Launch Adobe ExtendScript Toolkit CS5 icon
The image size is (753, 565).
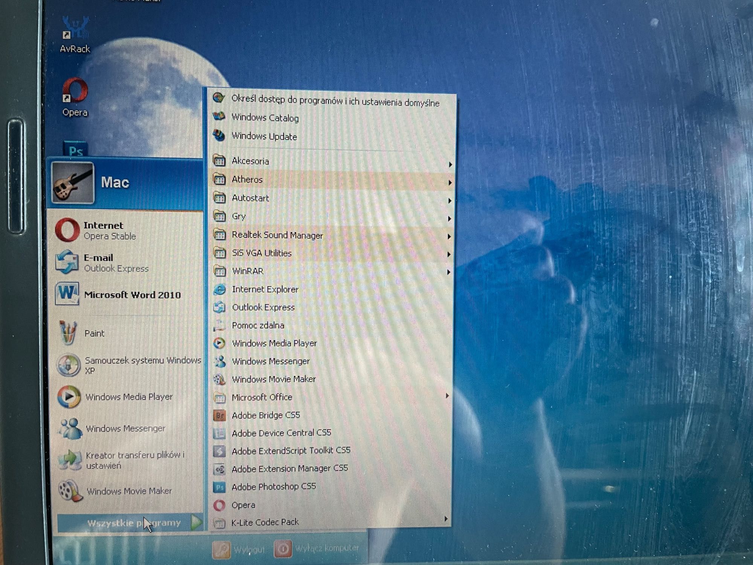(x=219, y=451)
